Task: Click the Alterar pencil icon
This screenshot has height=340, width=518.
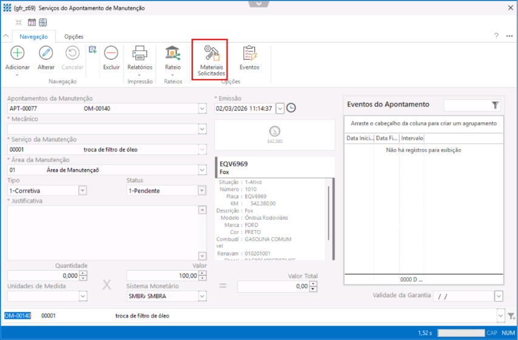Action: pyautogui.click(x=46, y=53)
